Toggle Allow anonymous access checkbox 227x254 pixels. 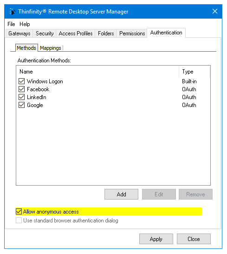[19, 212]
